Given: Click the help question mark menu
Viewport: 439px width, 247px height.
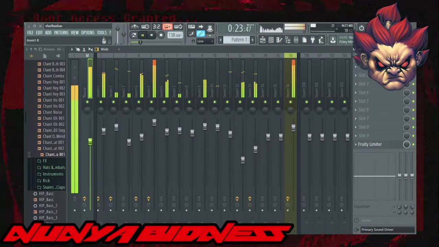Looking at the screenshot, I should click(x=110, y=33).
